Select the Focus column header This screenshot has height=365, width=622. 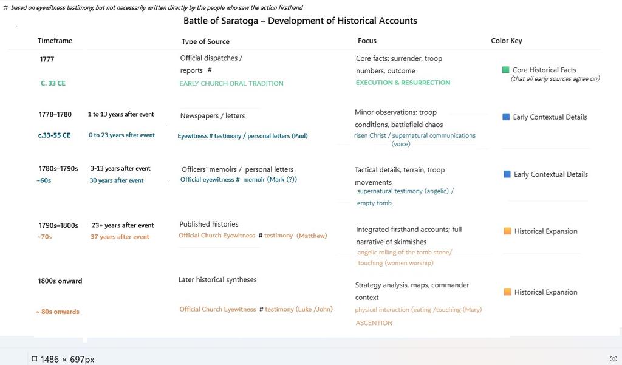coord(367,41)
